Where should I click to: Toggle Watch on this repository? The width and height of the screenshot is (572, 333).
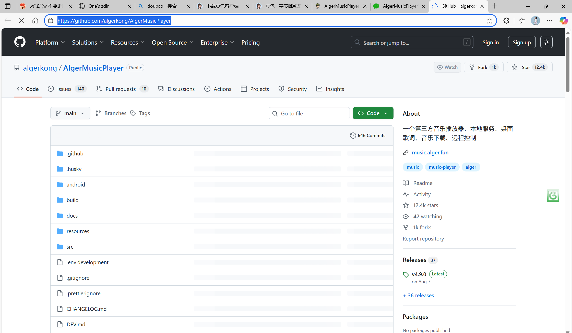pyautogui.click(x=447, y=67)
